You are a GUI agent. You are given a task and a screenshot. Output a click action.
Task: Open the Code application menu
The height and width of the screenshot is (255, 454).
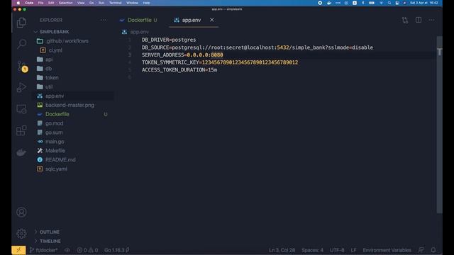coord(29,3)
